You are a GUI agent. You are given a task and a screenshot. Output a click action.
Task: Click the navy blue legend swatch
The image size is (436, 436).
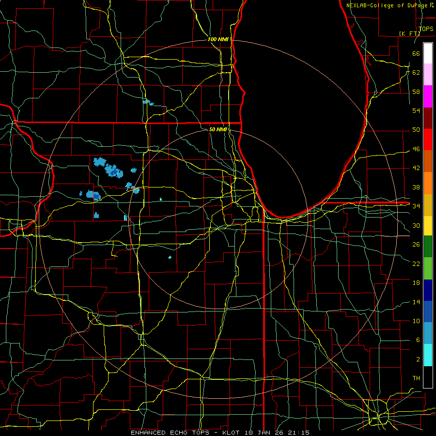pyautogui.click(x=428, y=290)
